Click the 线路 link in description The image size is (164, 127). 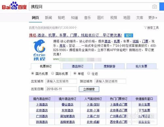(136, 41)
